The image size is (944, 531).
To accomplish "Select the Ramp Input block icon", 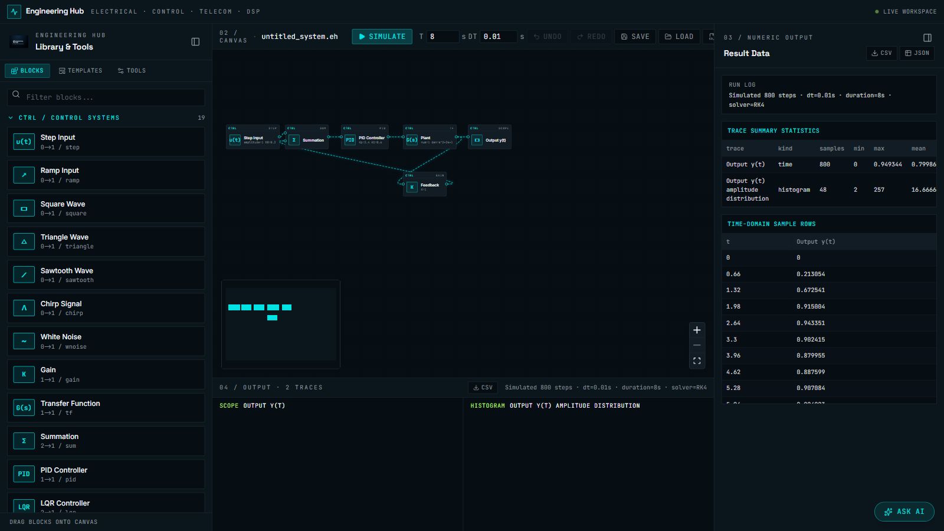I will click(24, 175).
